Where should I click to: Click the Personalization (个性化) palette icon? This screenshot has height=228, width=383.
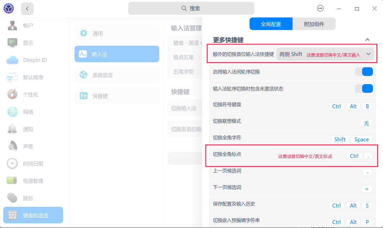coord(12,94)
